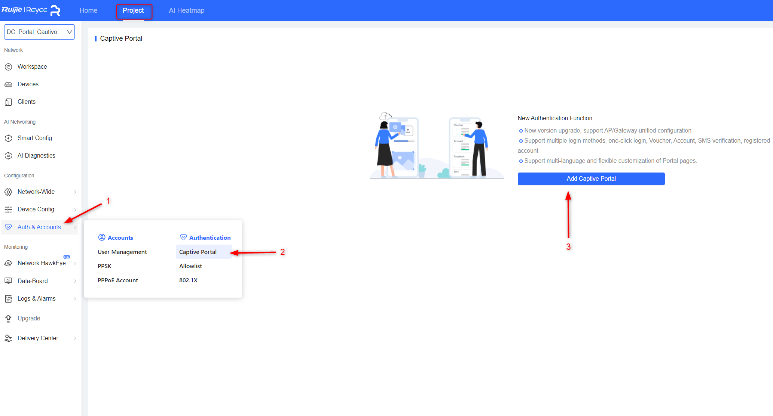773x416 pixels.
Task: Open AI Diagnostics
Action: tap(36, 155)
